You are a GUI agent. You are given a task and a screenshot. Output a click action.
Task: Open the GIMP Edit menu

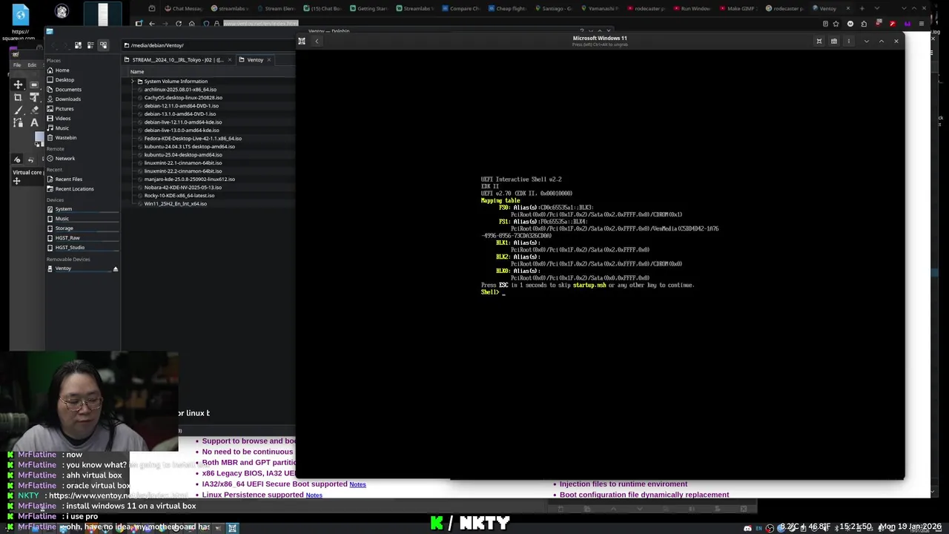point(32,65)
